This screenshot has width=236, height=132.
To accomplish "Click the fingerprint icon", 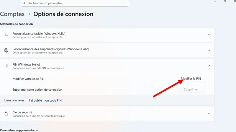I will click(x=6, y=50).
